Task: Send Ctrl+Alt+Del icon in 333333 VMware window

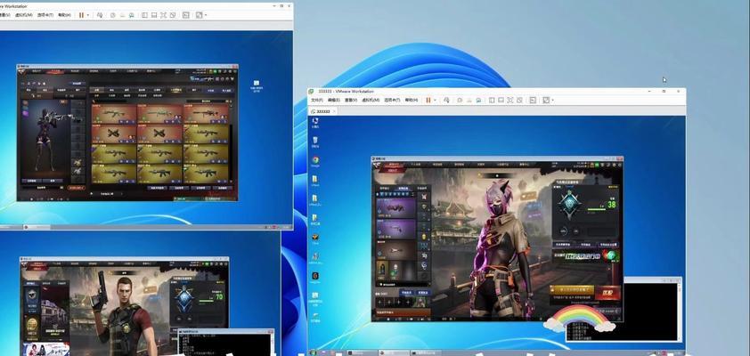Action: [446, 100]
